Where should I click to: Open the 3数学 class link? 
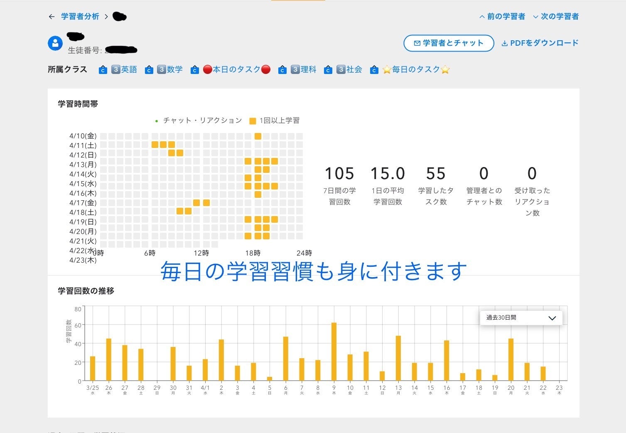coord(170,70)
